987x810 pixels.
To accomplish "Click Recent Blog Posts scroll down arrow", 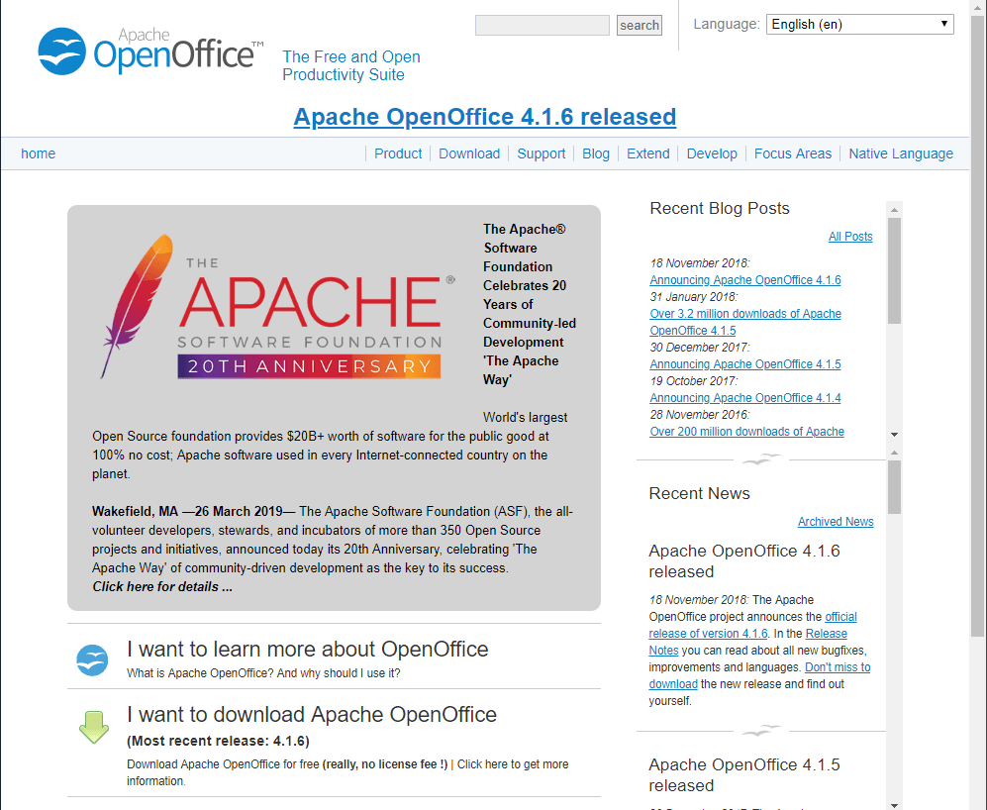I will tap(894, 435).
